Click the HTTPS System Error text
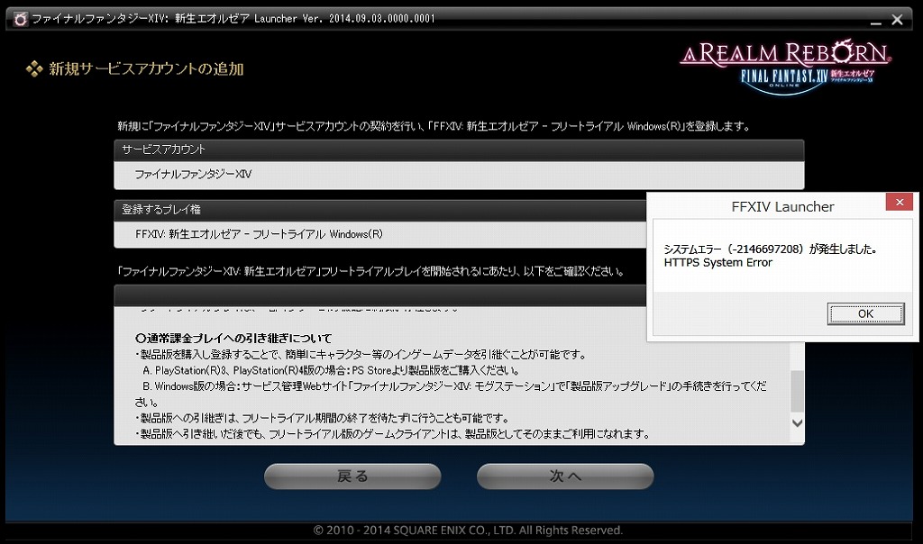923x544 pixels. pos(717,262)
